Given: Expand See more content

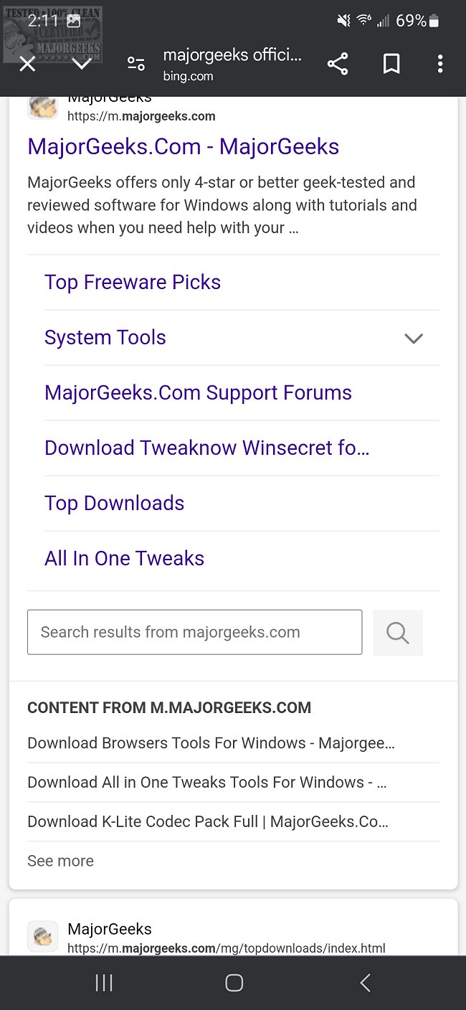Looking at the screenshot, I should point(60,861).
